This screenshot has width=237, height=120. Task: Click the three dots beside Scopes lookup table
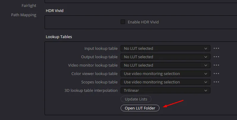tap(216, 82)
